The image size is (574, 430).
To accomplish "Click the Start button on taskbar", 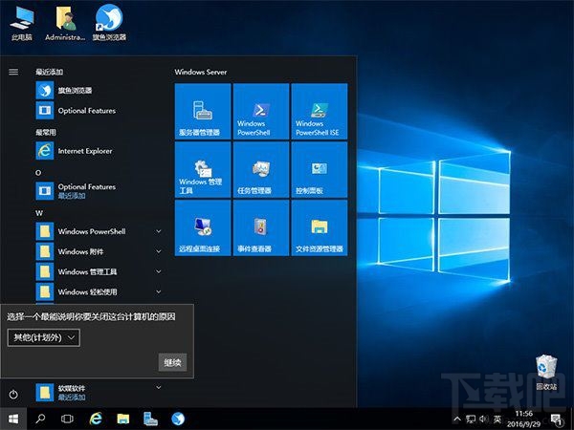I will 13,419.
